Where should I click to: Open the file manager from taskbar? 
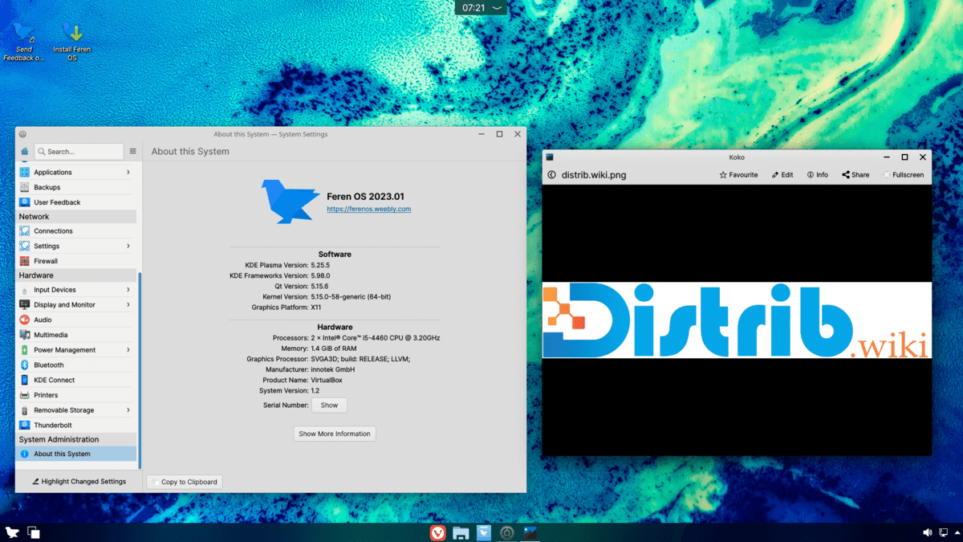[x=461, y=532]
